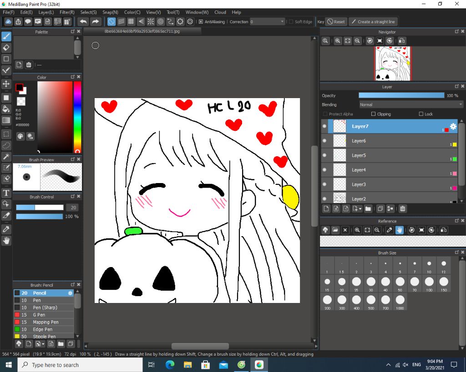466x372 pixels.
Task: Hide Layer7 visibility
Action: pos(324,126)
